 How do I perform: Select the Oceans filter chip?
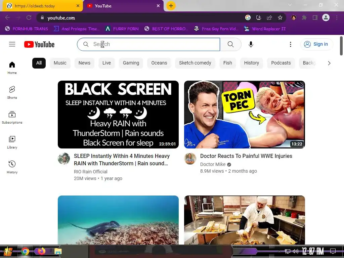[x=159, y=63]
